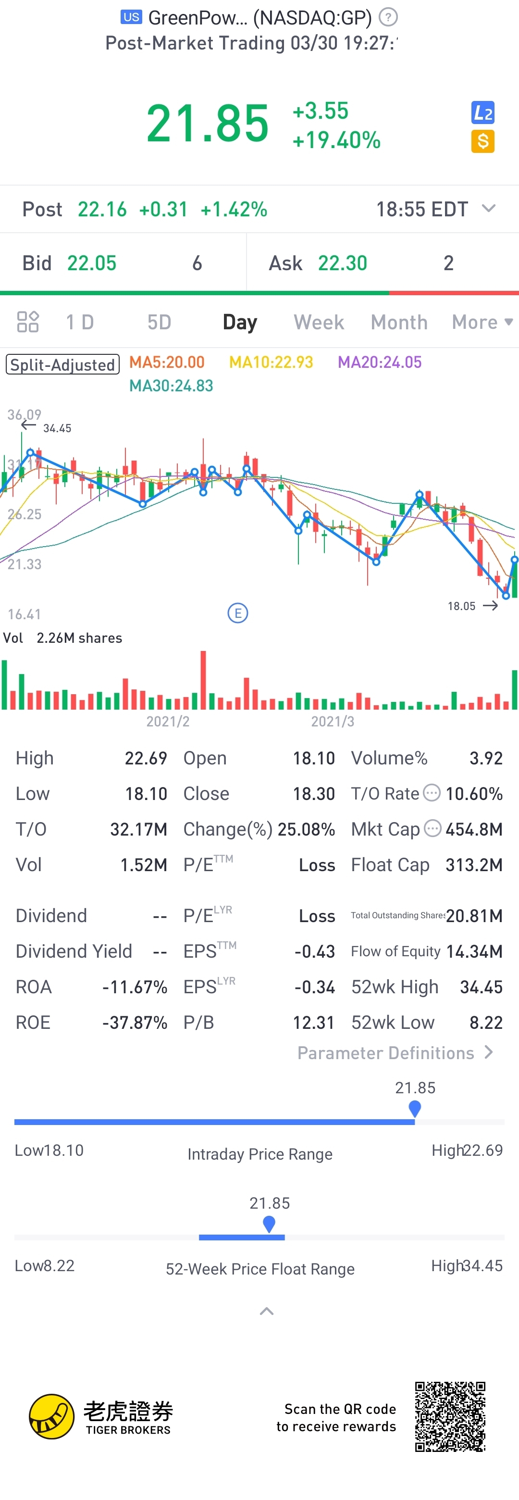Tap the Intraday Price Range marker
The height and width of the screenshot is (1500, 519).
(x=415, y=1109)
